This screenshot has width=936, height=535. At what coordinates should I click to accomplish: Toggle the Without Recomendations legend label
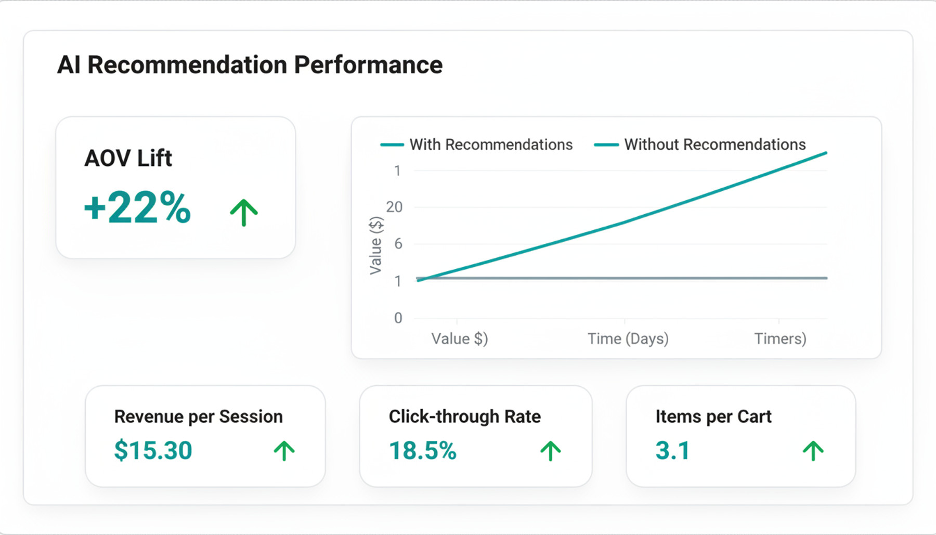tap(714, 145)
